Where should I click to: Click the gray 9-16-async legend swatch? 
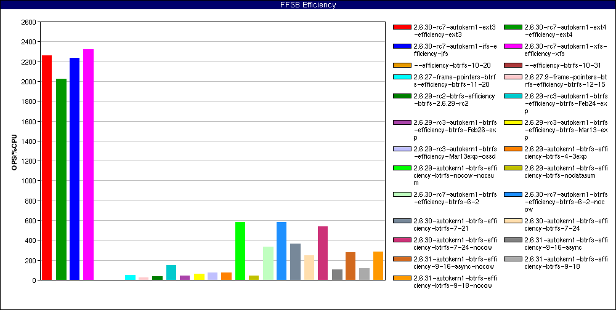pyautogui.click(x=513, y=240)
